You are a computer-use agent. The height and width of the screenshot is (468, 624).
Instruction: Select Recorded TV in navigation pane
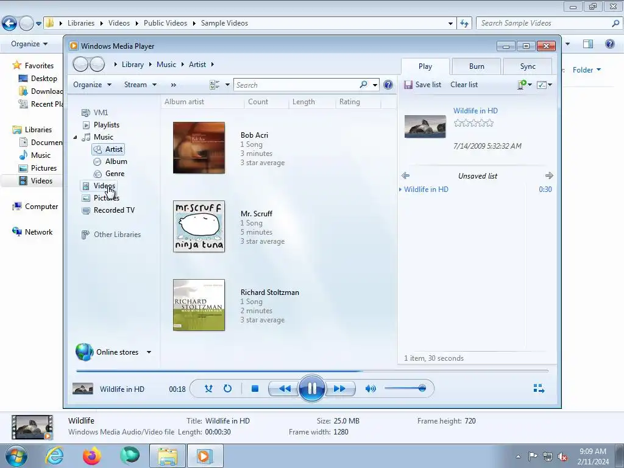pyautogui.click(x=108, y=210)
